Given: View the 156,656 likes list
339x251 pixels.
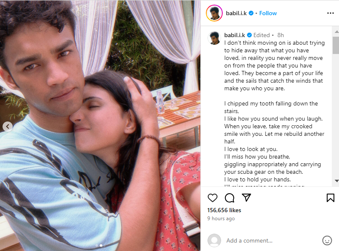Looking at the screenshot, I should (x=224, y=210).
